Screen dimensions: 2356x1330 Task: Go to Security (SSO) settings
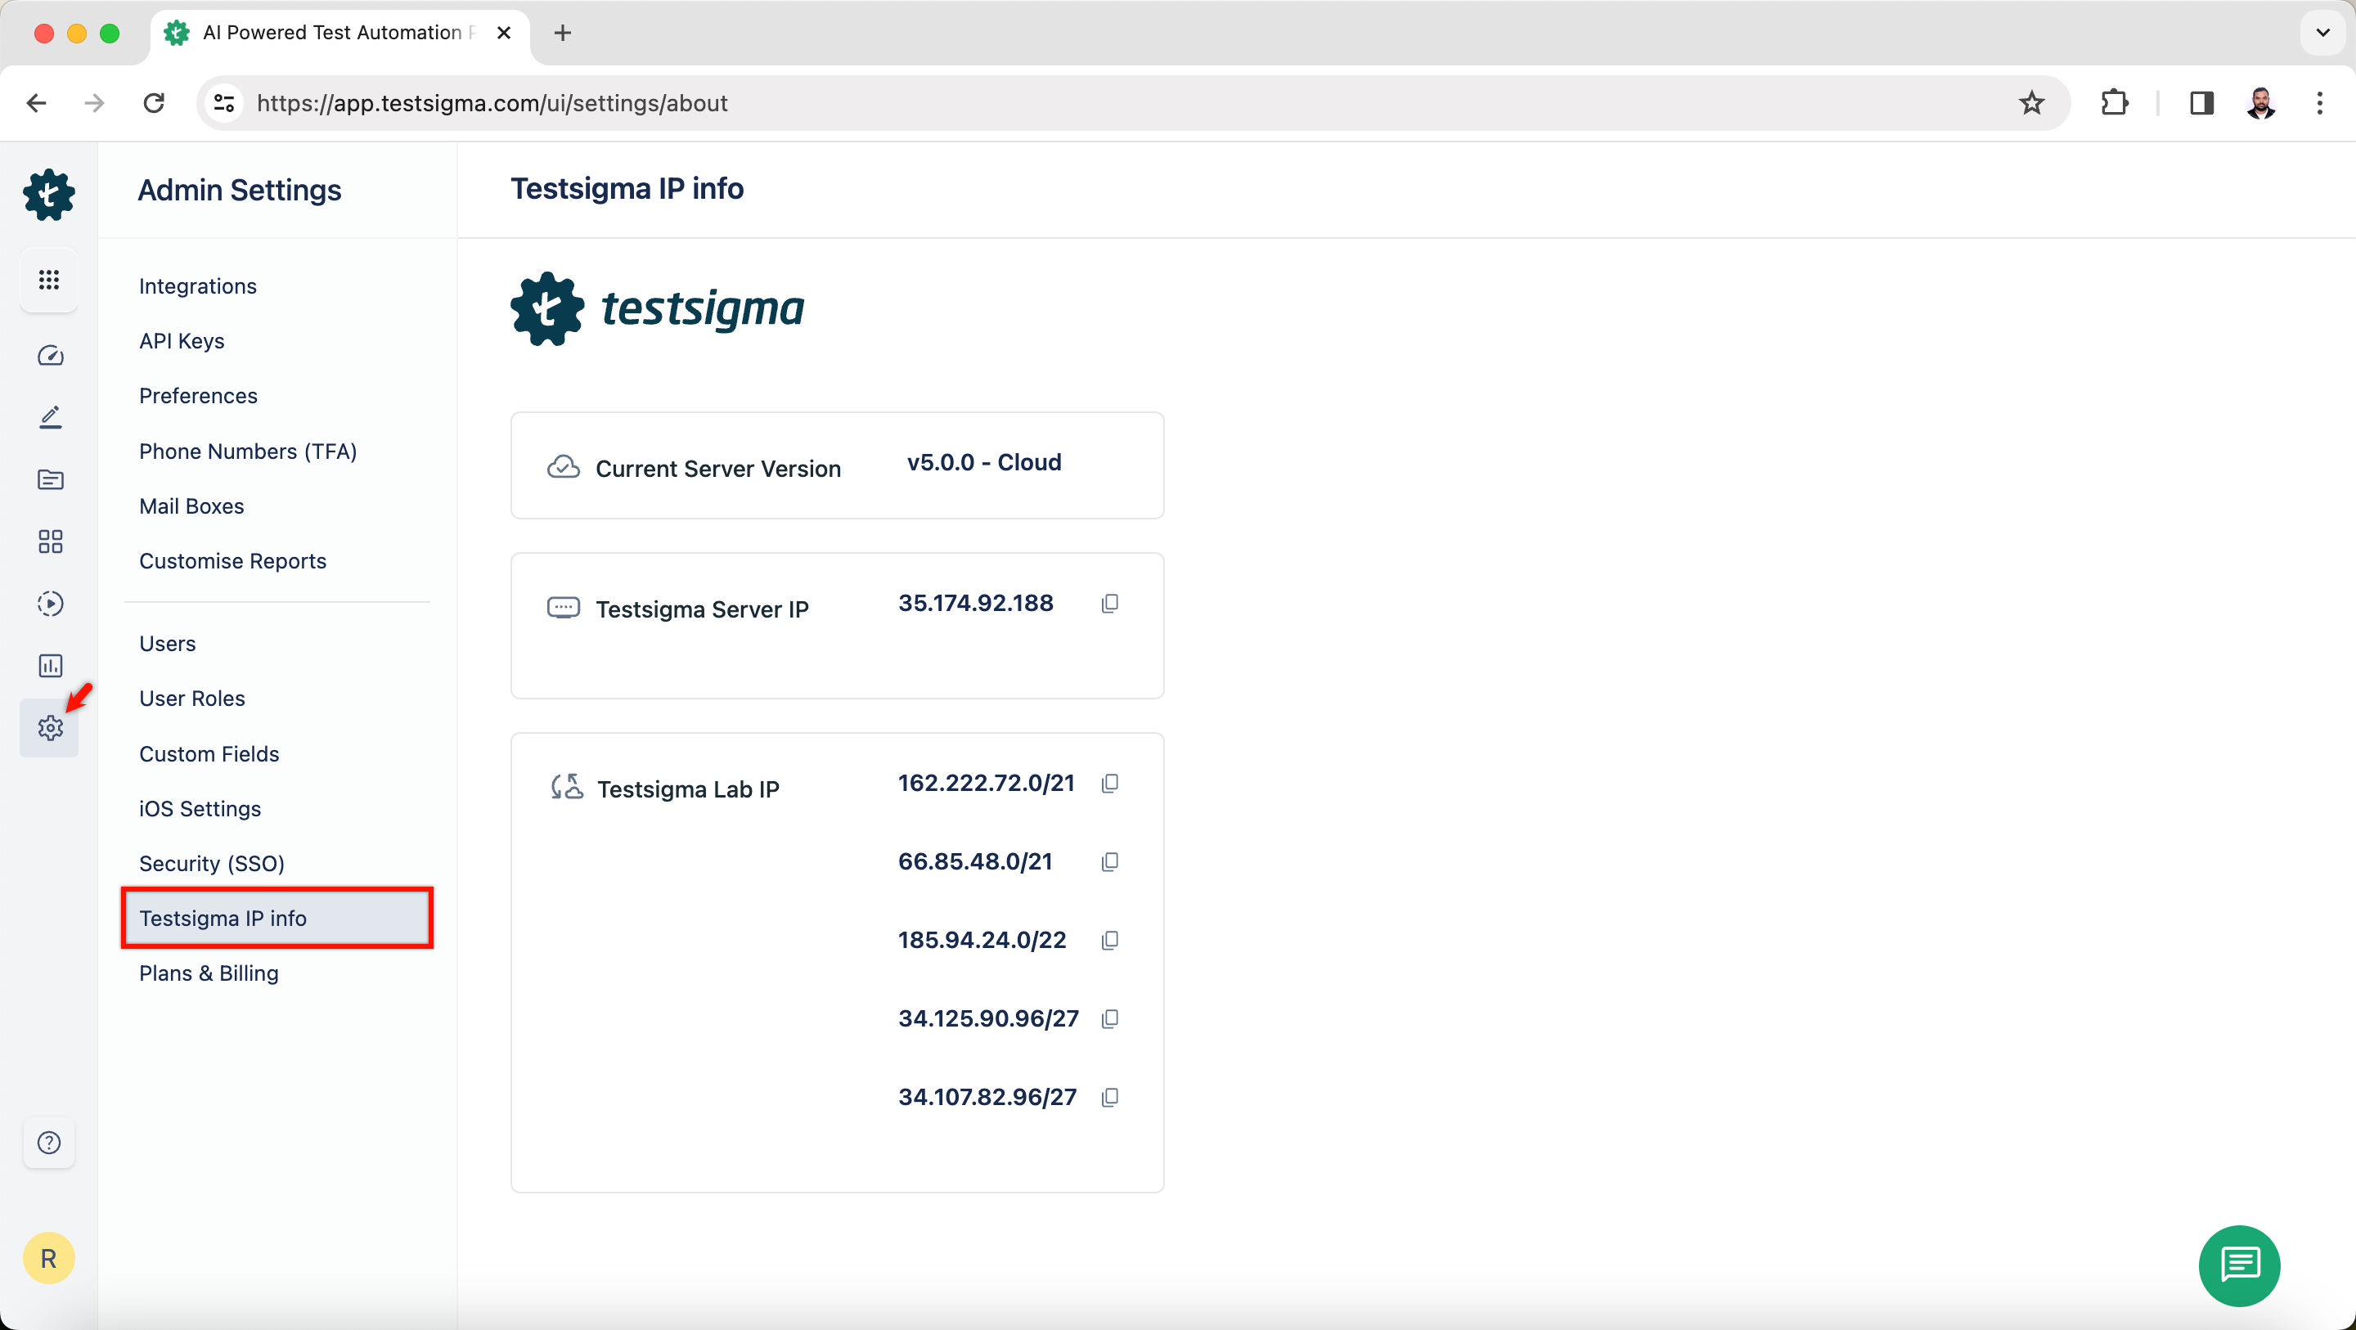[x=211, y=865]
